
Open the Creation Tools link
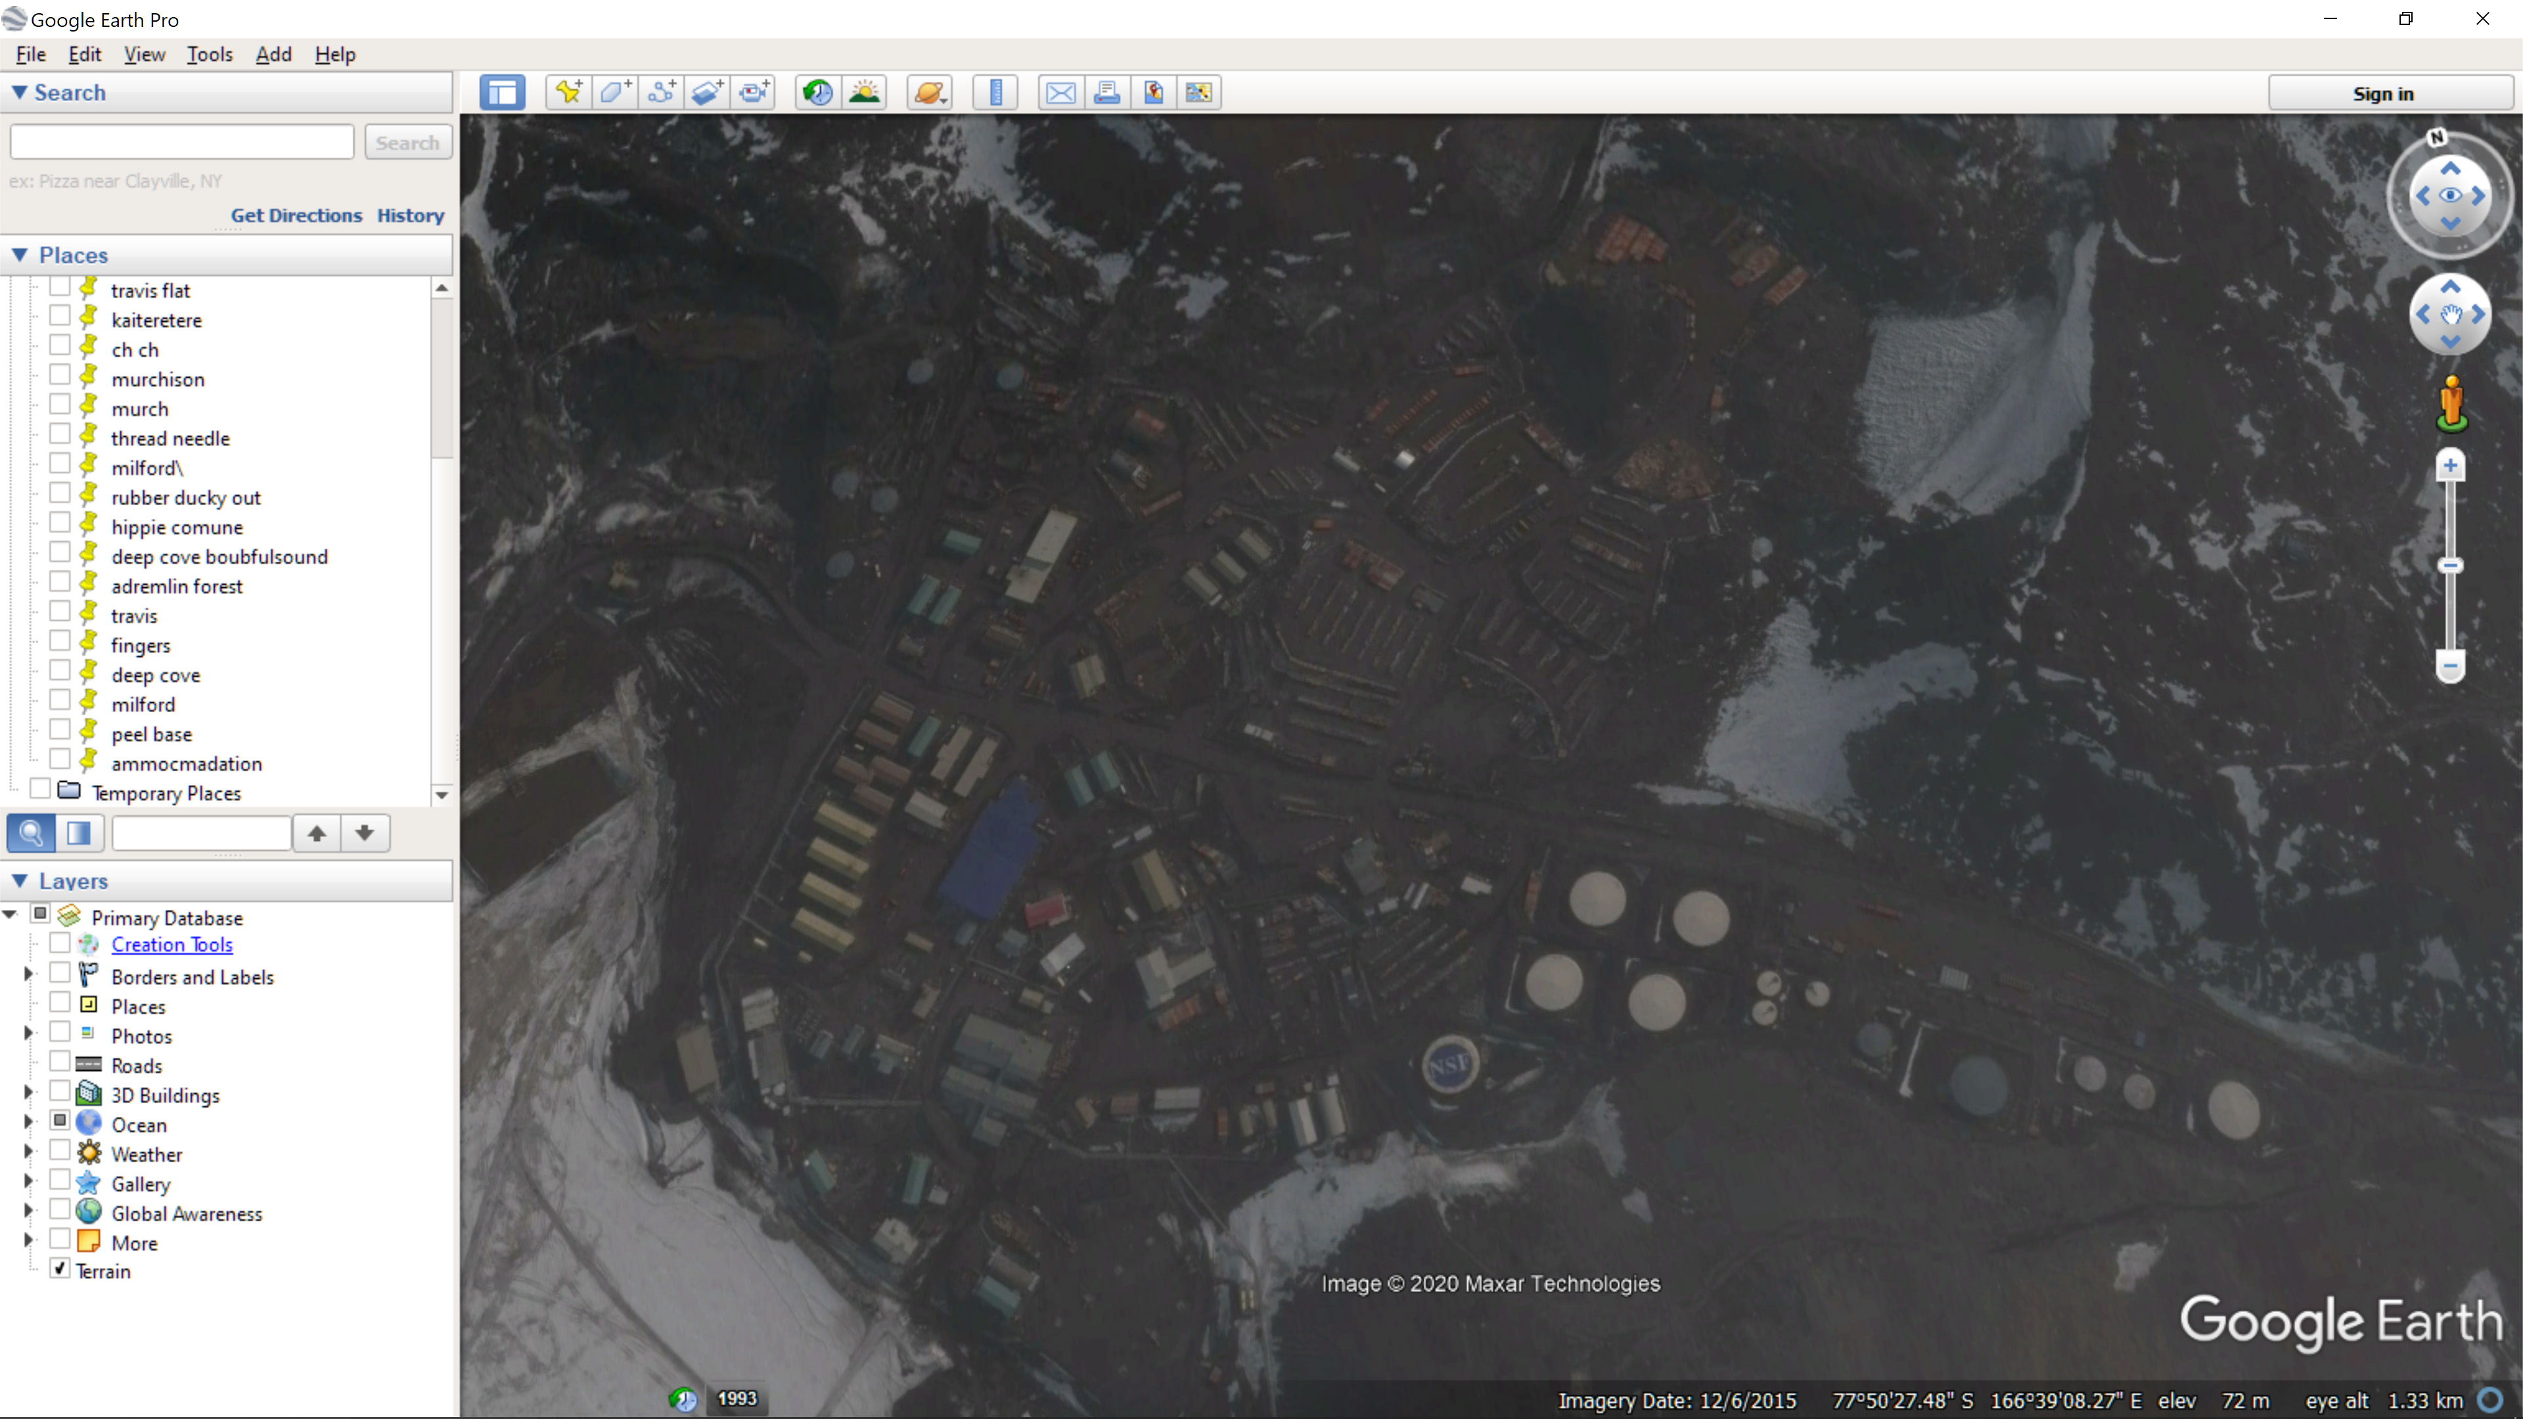point(171,945)
